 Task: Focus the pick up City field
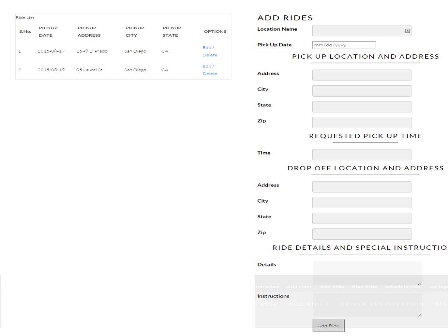(x=361, y=91)
